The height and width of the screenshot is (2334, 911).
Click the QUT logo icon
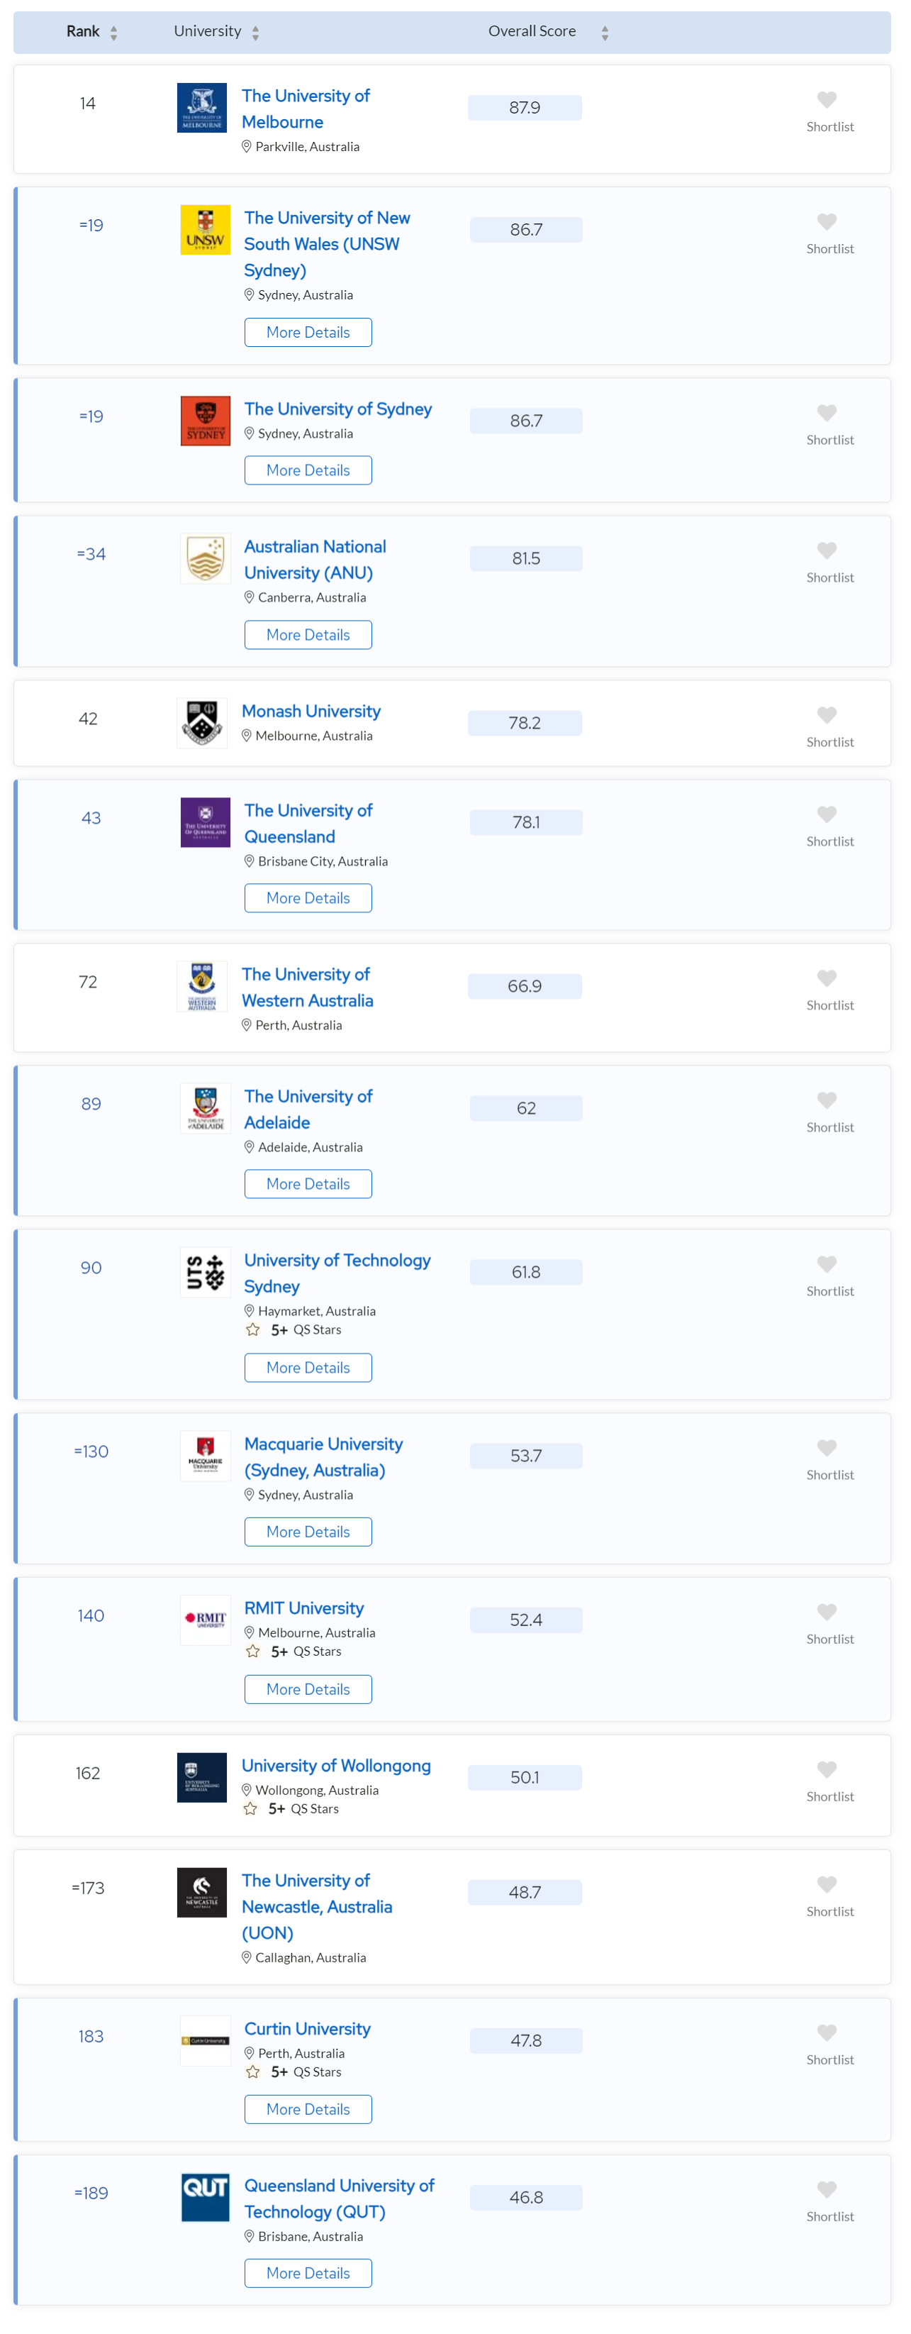point(206,2196)
